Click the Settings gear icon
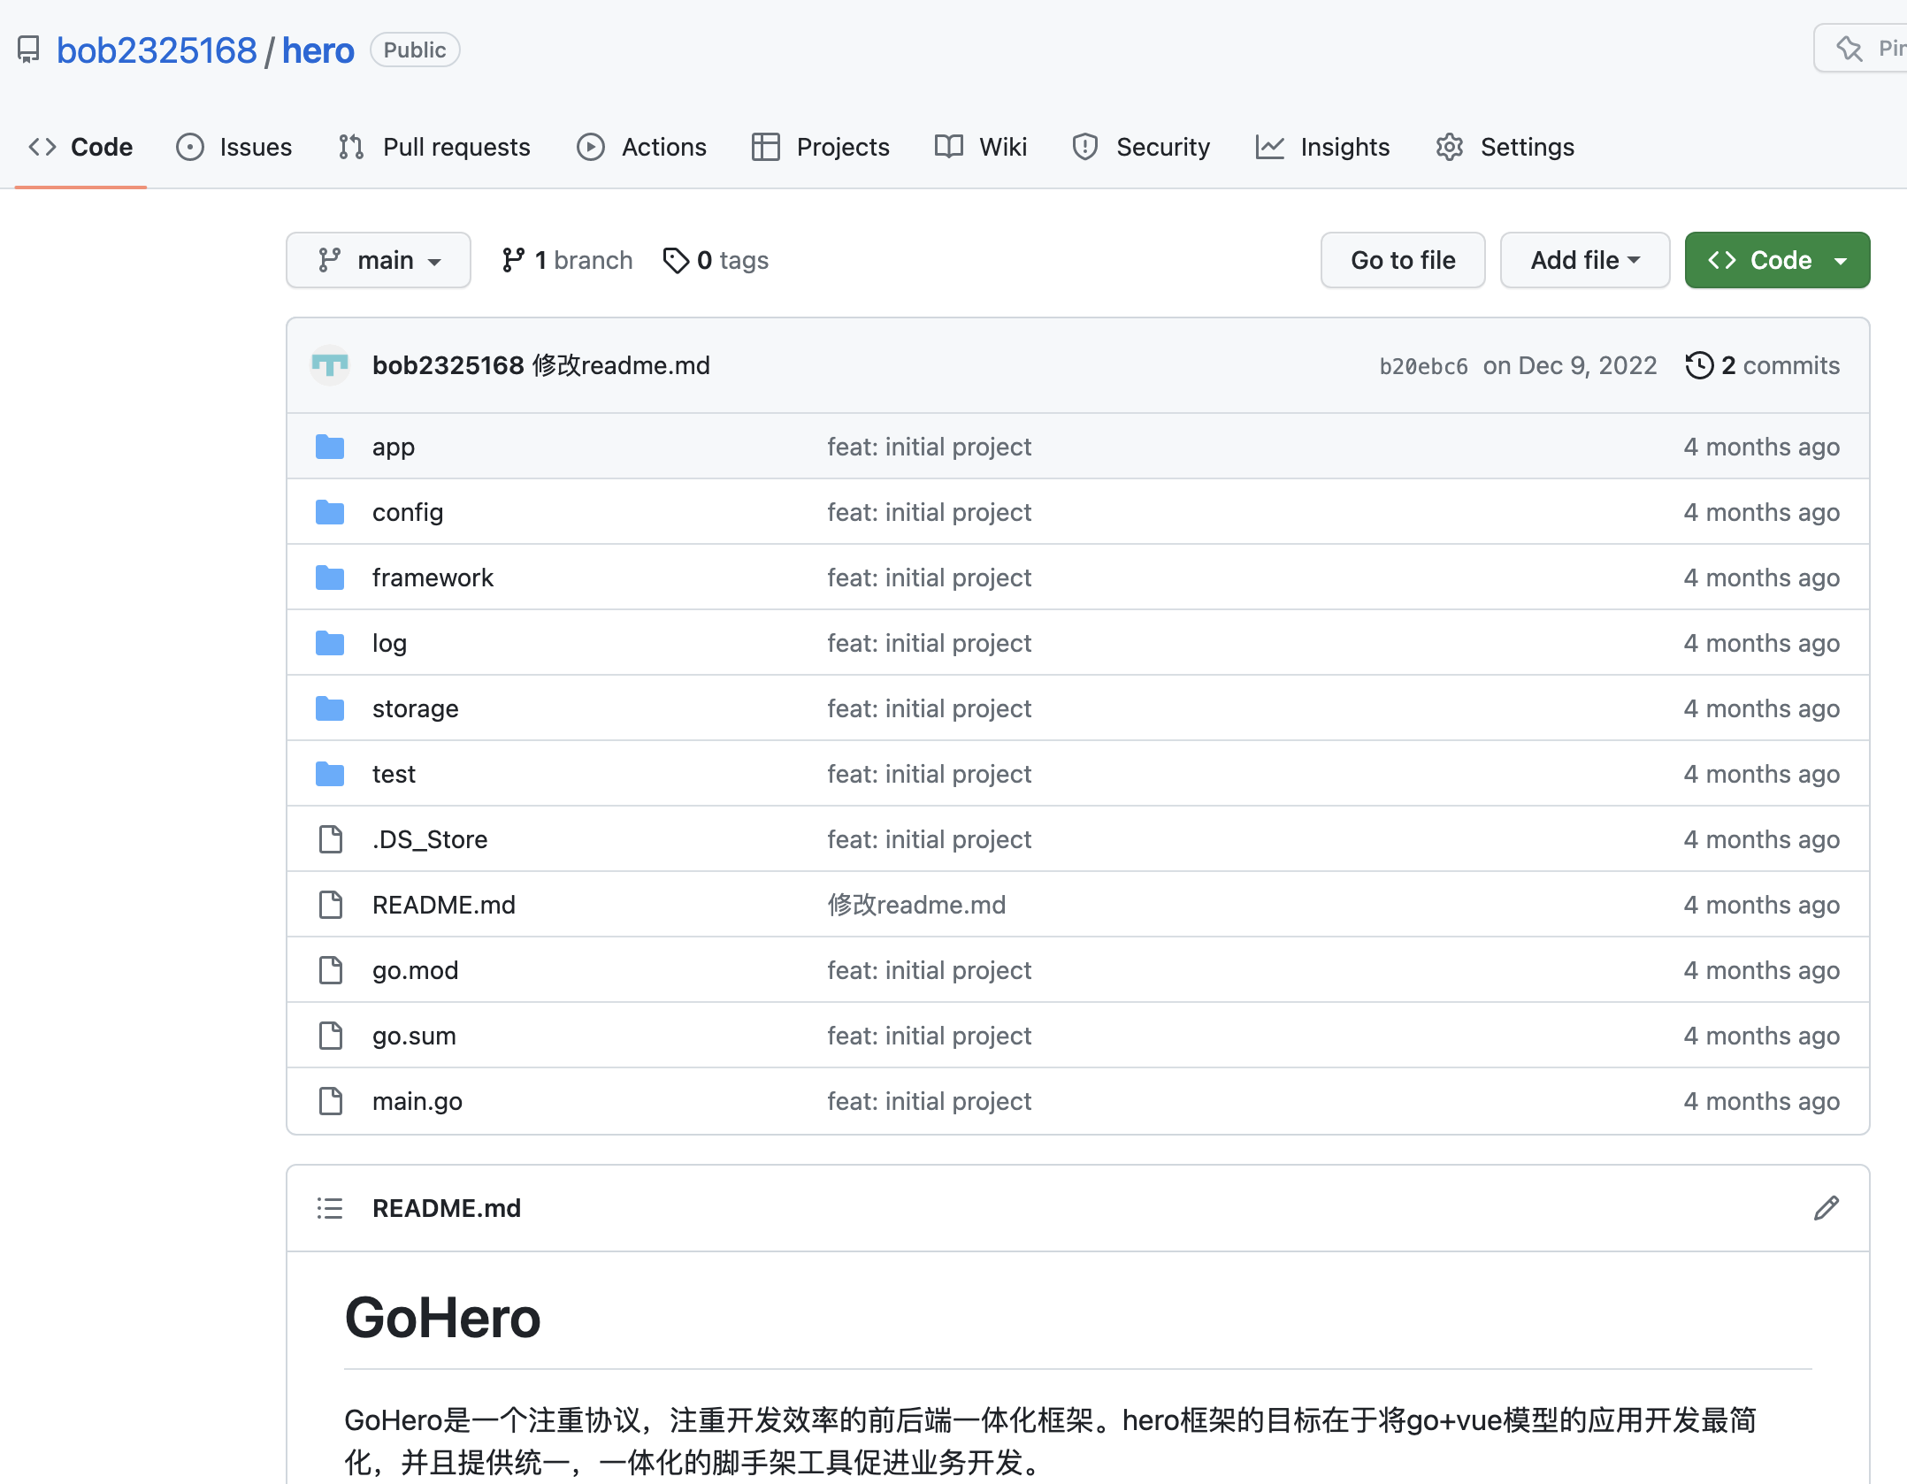This screenshot has width=1907, height=1484. (1451, 147)
